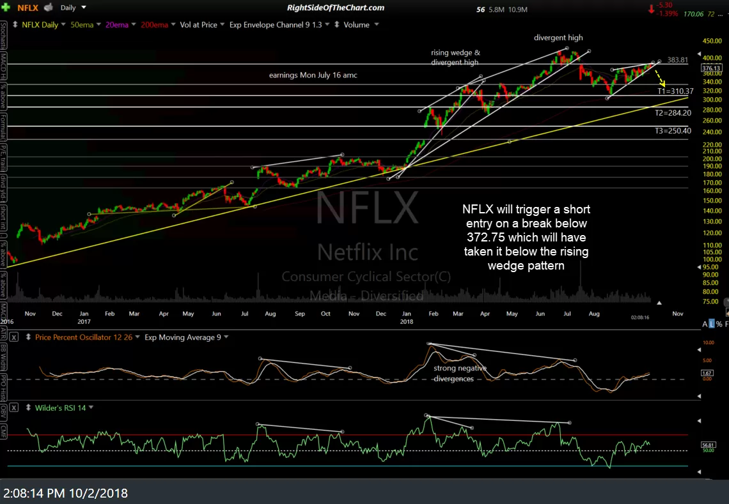The image size is (729, 504).
Task: Click the scale arrow beside 95.00 on price axis
Action: pos(699,267)
